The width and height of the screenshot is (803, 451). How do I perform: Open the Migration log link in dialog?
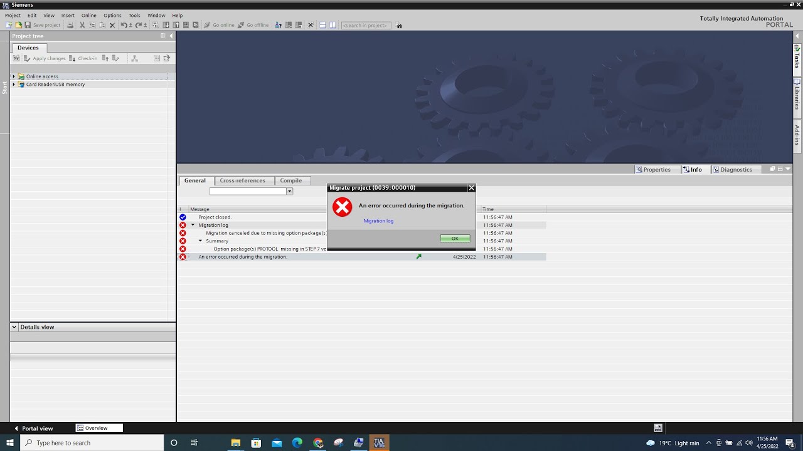(378, 221)
